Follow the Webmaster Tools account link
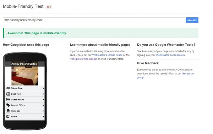Image resolution: width=213 pixels, height=134 pixels. tap(171, 55)
